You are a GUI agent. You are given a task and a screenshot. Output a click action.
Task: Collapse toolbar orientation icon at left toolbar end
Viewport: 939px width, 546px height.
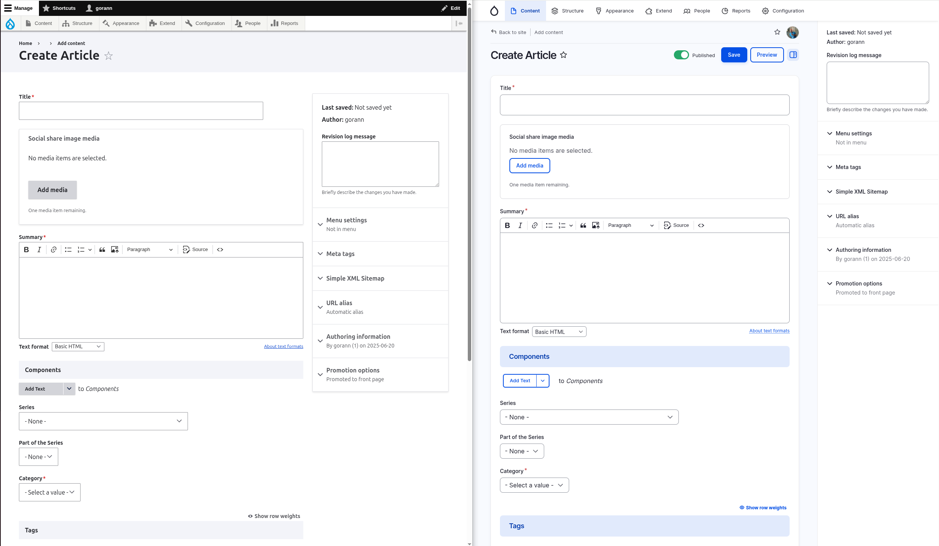click(x=459, y=23)
